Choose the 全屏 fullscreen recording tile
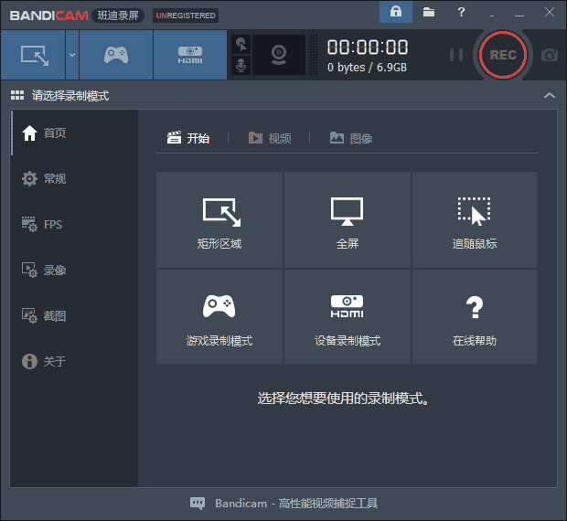This screenshot has width=567, height=521. point(348,221)
